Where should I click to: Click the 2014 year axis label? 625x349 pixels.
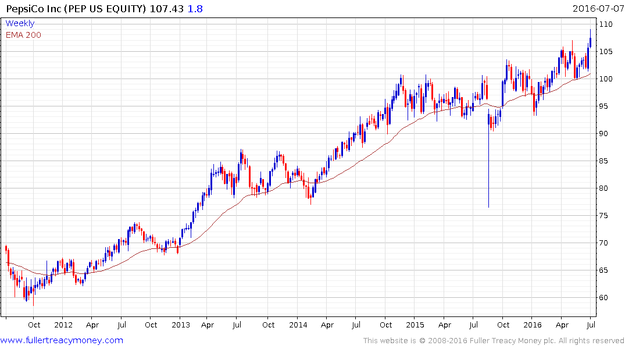pos(298,325)
